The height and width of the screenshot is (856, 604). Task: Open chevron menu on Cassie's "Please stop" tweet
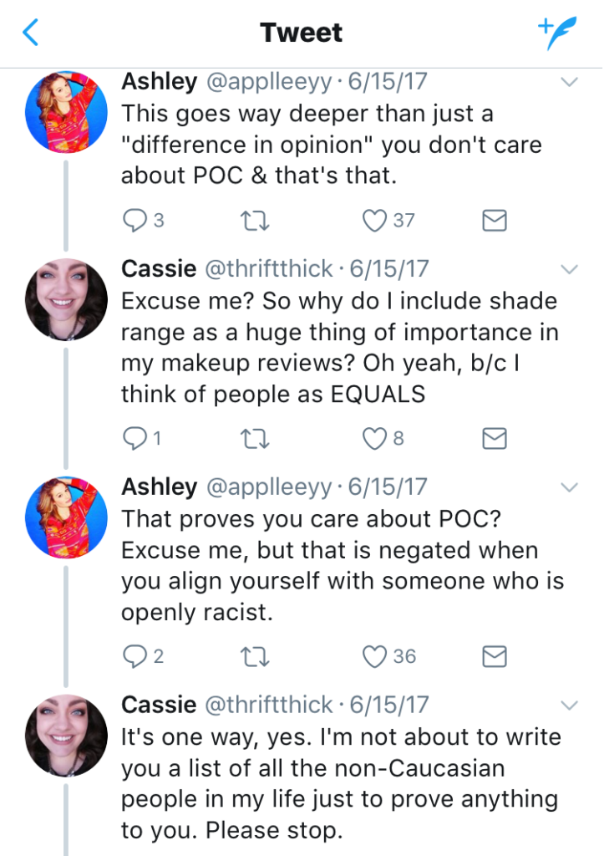tap(570, 706)
